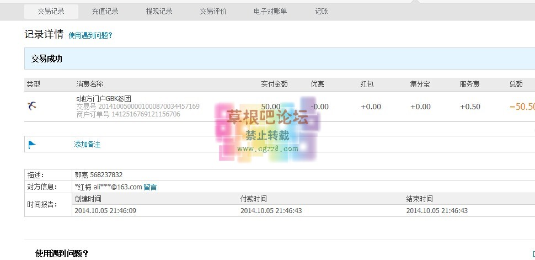Click the 集分宝 column header

coord(420,84)
